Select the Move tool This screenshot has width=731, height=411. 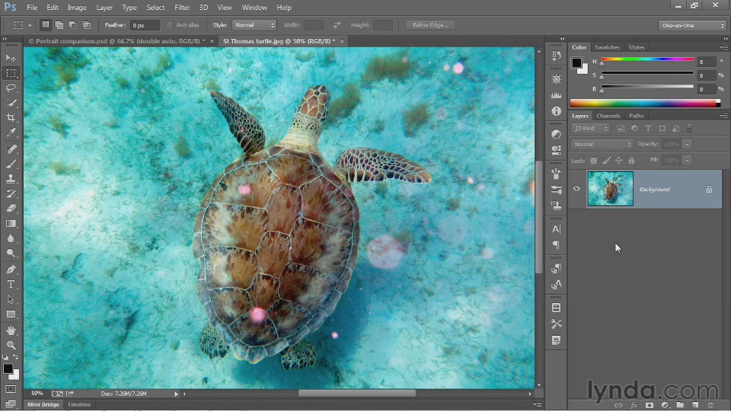tap(11, 58)
